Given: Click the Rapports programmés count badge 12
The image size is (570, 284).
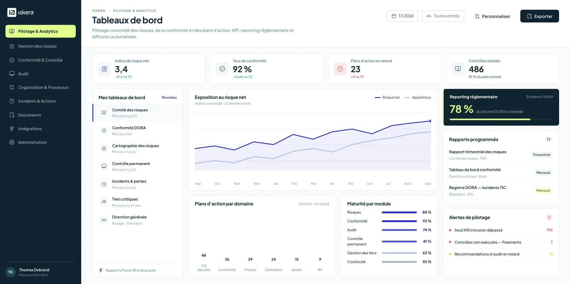Looking at the screenshot, I should 548,140.
